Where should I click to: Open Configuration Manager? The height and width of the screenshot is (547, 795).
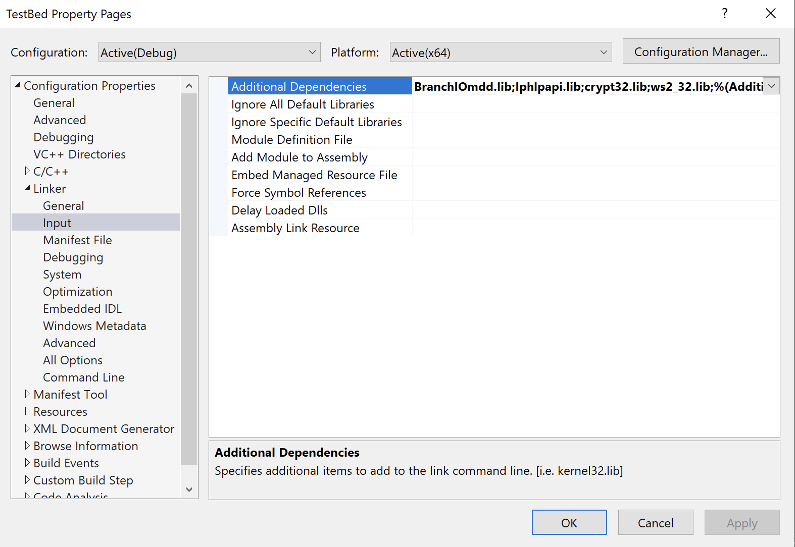[x=701, y=51]
